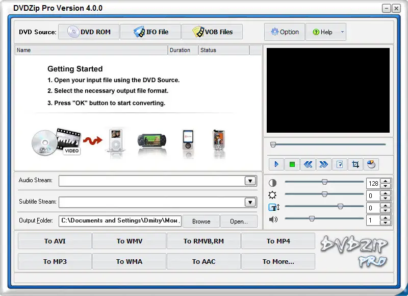Open the Option settings
This screenshot has height=296, width=408.
point(285,32)
